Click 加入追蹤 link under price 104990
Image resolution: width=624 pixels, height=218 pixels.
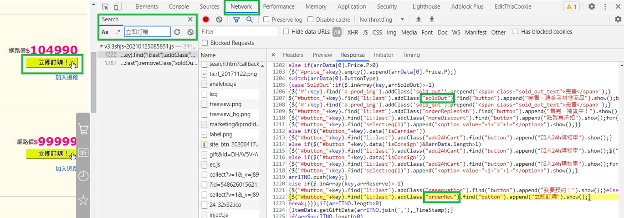pyautogui.click(x=67, y=77)
